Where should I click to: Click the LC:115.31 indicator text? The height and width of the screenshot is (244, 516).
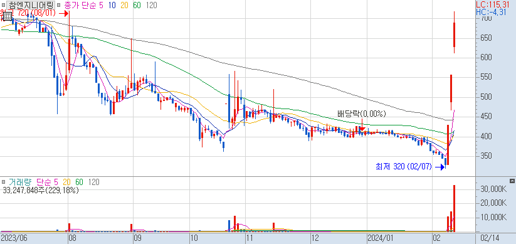click(x=493, y=4)
